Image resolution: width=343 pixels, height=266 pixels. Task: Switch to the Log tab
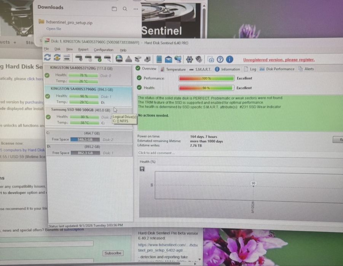tap(250, 69)
